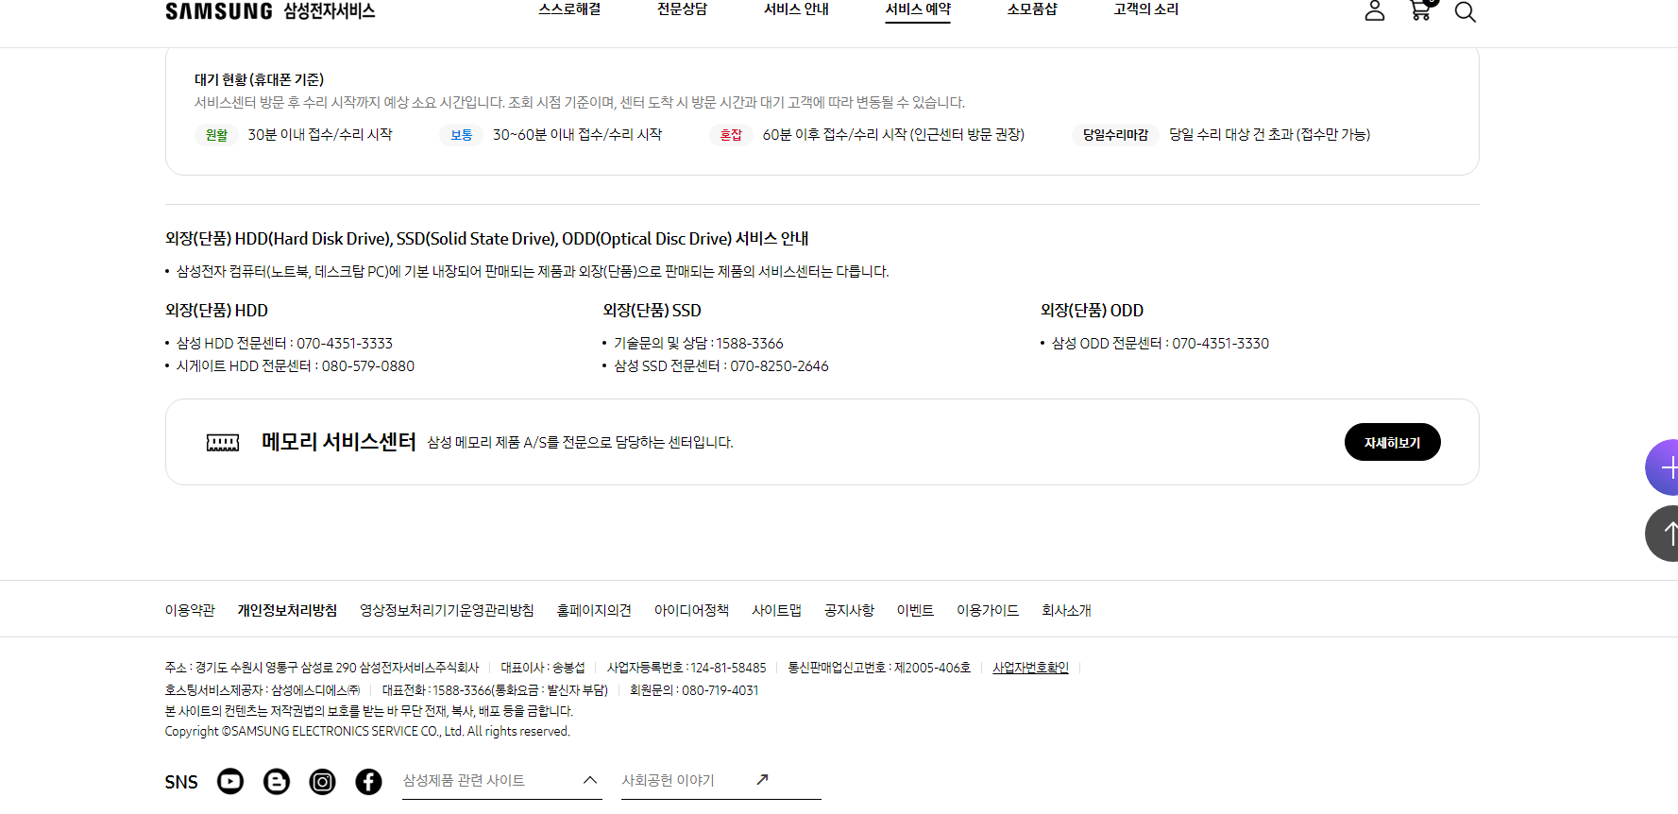The width and height of the screenshot is (1678, 814).
Task: Open the 홈페이지의견 link
Action: 594,610
